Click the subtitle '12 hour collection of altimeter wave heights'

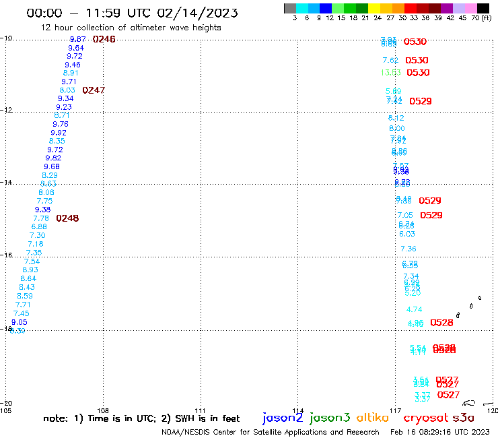(131, 28)
